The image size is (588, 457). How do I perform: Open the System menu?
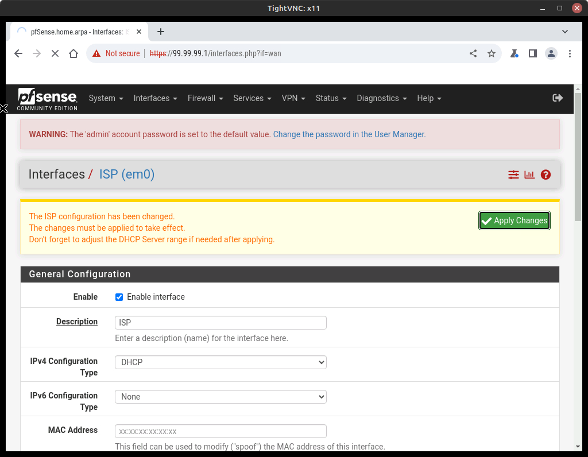tap(106, 98)
